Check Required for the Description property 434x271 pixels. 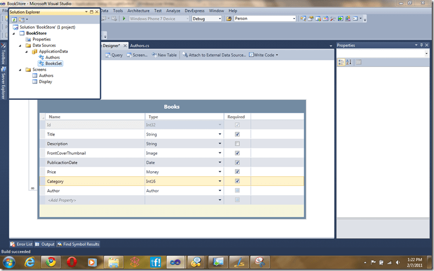pyautogui.click(x=237, y=144)
